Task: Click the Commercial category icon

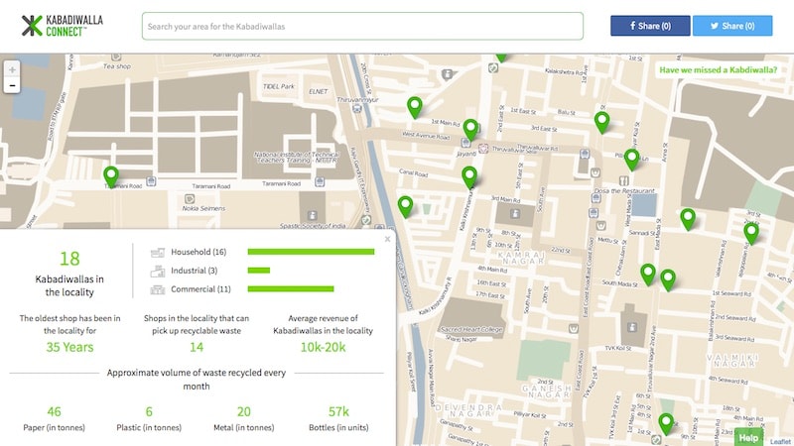Action: point(158,289)
